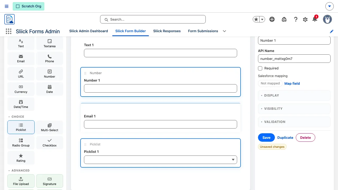The height and width of the screenshot is (190, 338).
Task: Open the Trailhead guidance icon
Action: 284,19
